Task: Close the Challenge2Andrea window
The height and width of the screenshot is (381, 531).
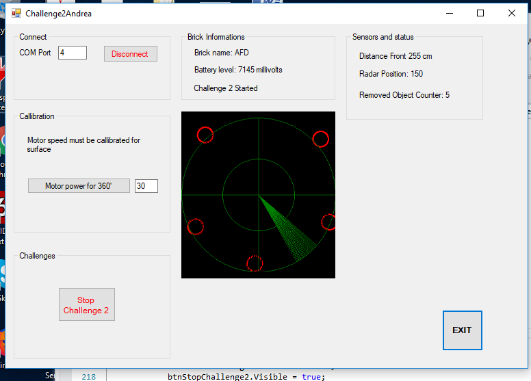Action: click(x=511, y=13)
